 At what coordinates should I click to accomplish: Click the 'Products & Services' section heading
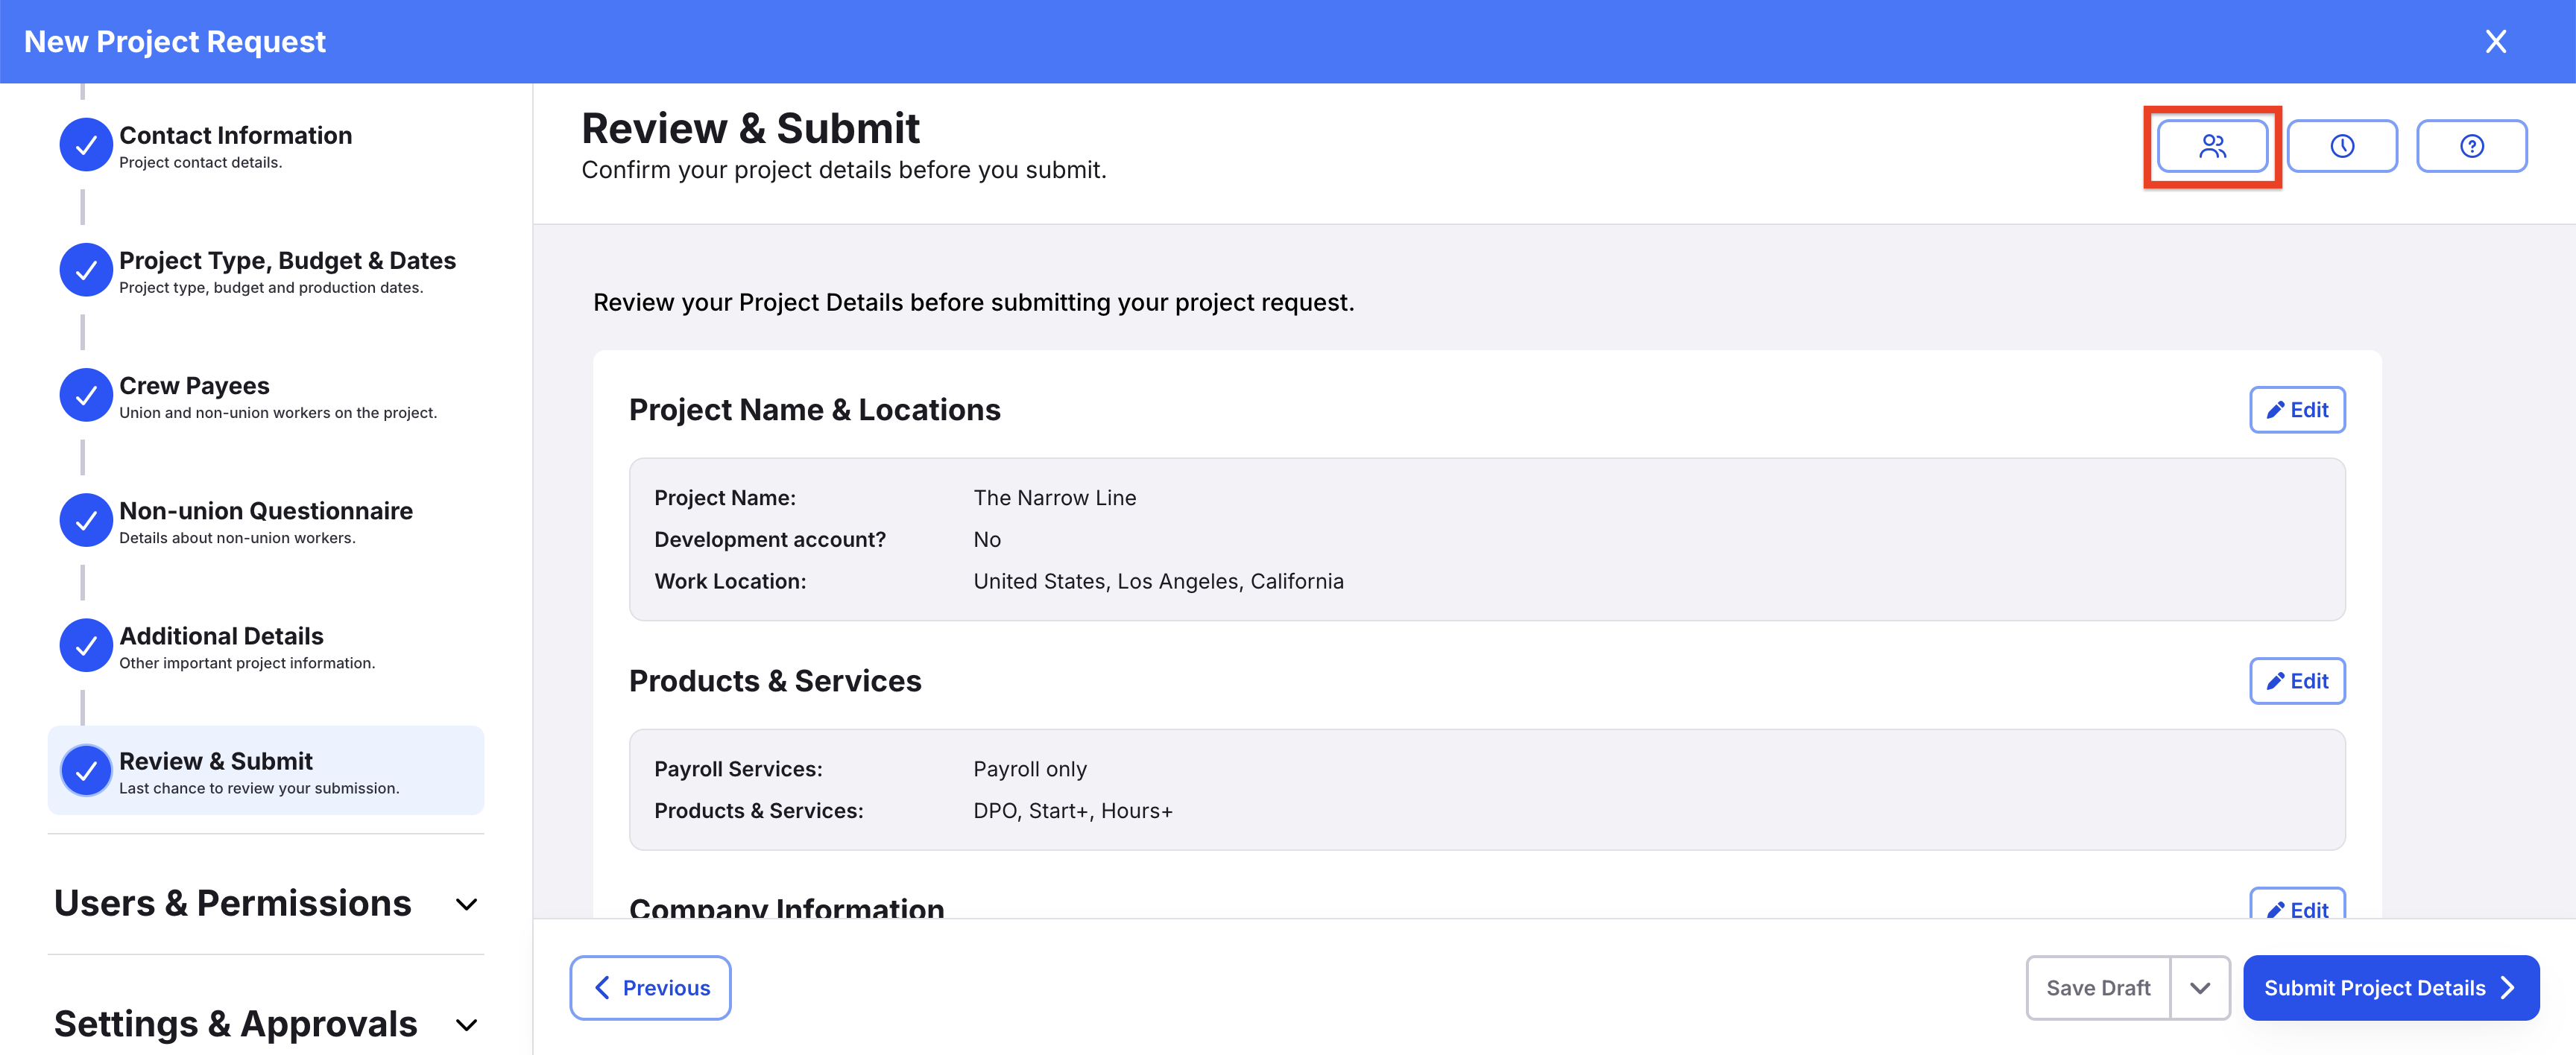coord(775,681)
